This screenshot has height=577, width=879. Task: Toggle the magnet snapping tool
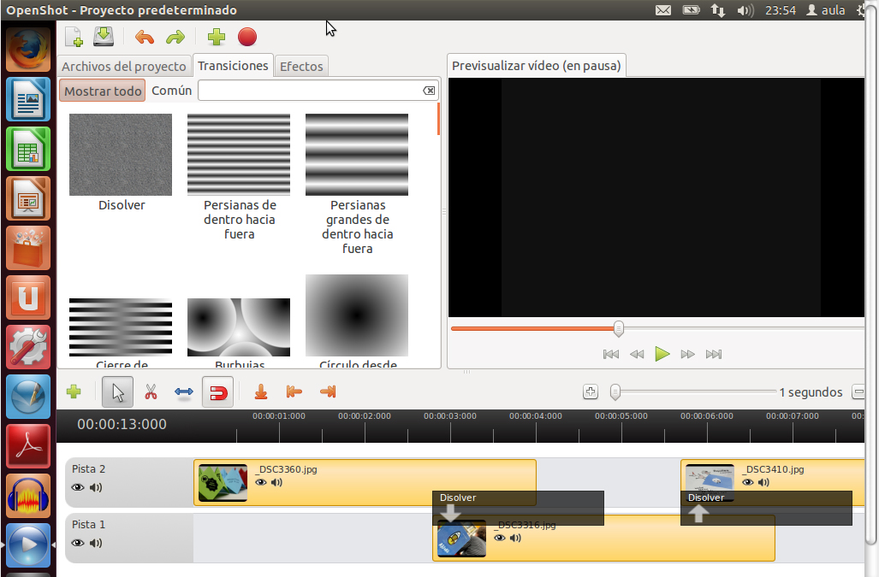[217, 392]
